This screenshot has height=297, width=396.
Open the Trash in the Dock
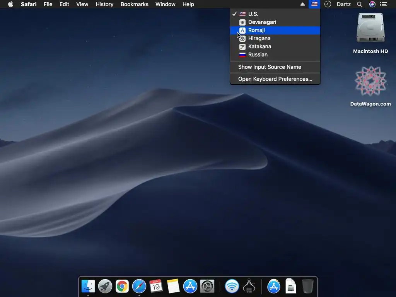[307, 286]
